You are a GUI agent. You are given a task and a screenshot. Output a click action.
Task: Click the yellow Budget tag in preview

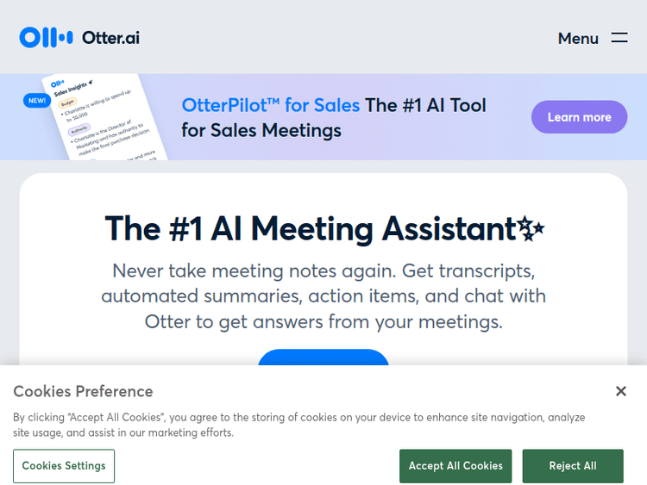pyautogui.click(x=67, y=103)
